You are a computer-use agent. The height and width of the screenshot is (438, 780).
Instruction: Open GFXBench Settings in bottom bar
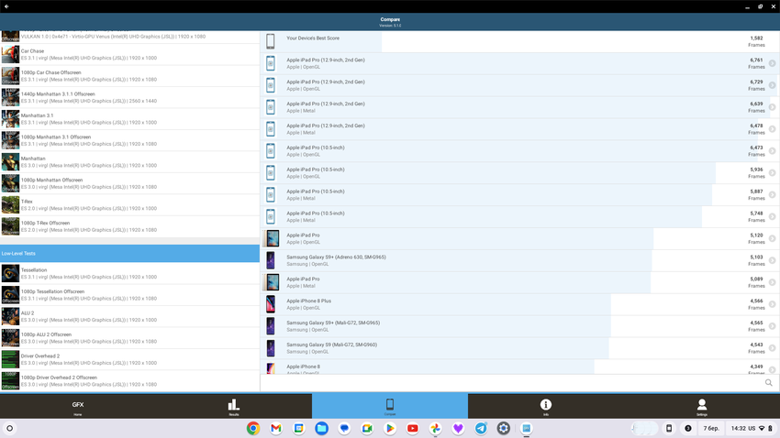[x=701, y=406]
